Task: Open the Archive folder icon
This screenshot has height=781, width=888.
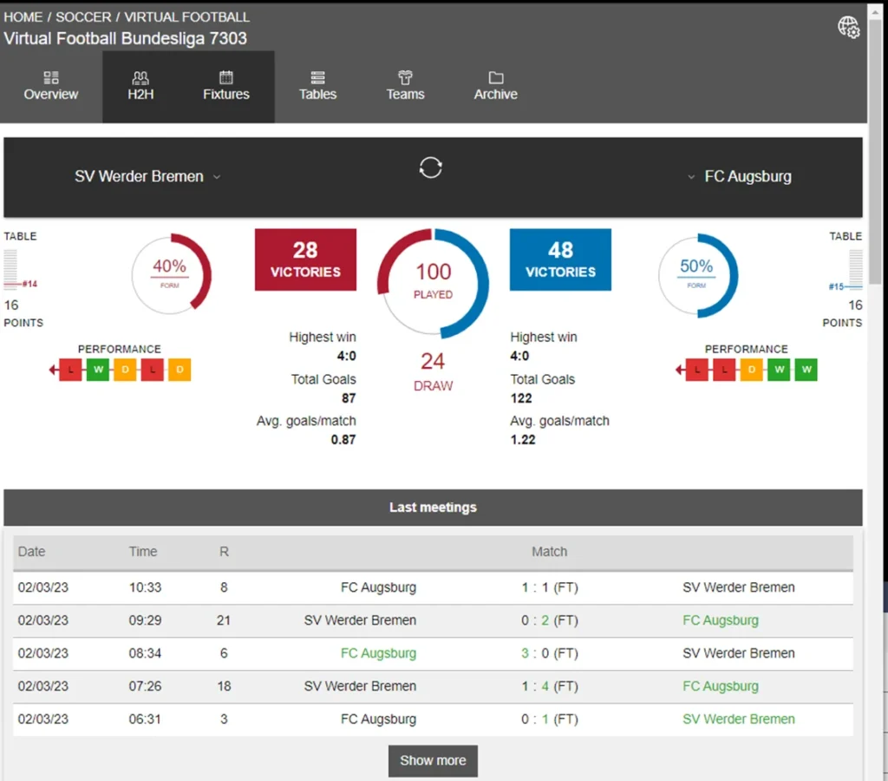Action: tap(495, 76)
